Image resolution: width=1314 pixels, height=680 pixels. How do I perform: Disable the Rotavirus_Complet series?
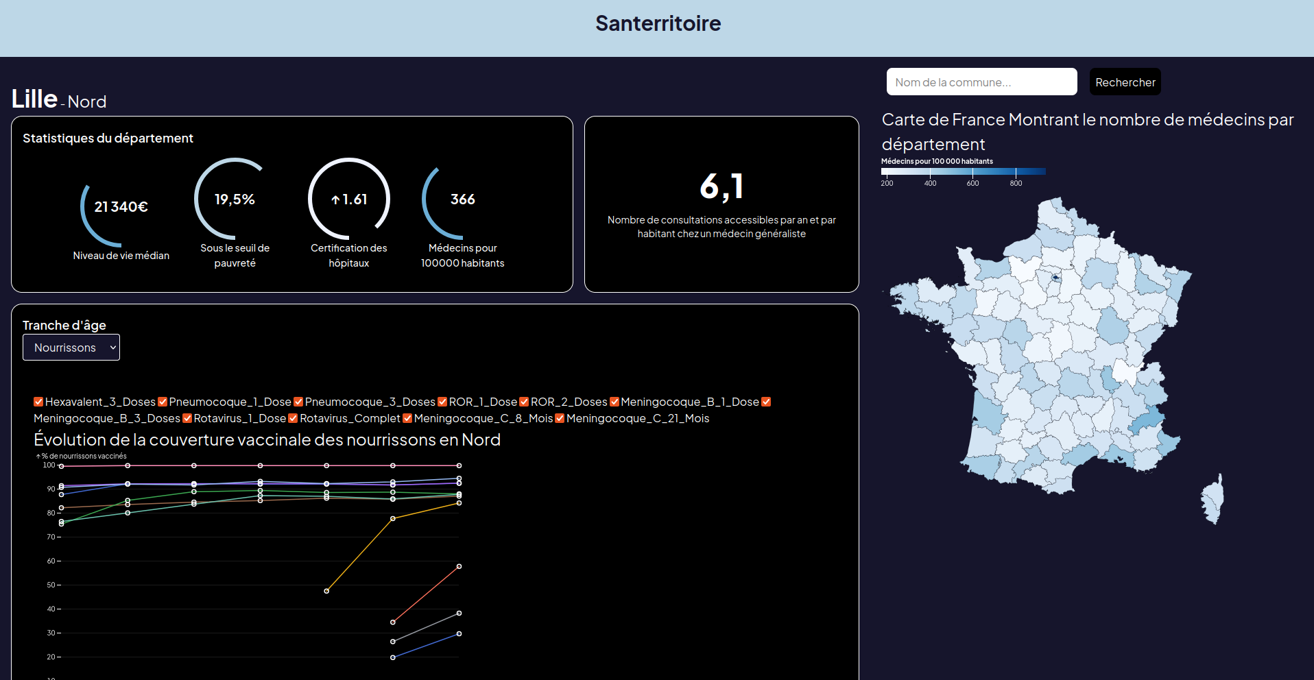(294, 418)
